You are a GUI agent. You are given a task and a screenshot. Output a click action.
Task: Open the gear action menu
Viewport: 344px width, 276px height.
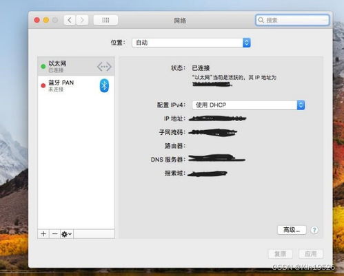click(x=67, y=234)
